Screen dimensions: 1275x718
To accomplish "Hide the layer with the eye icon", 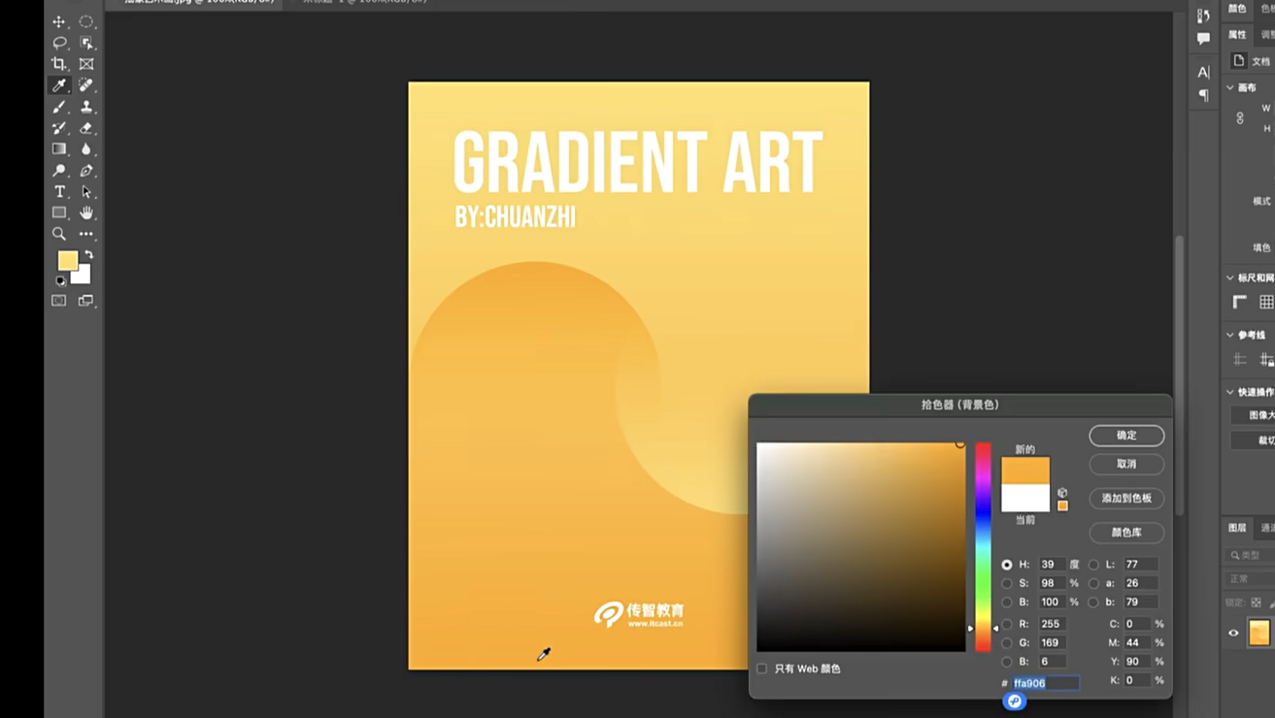I will [x=1233, y=633].
